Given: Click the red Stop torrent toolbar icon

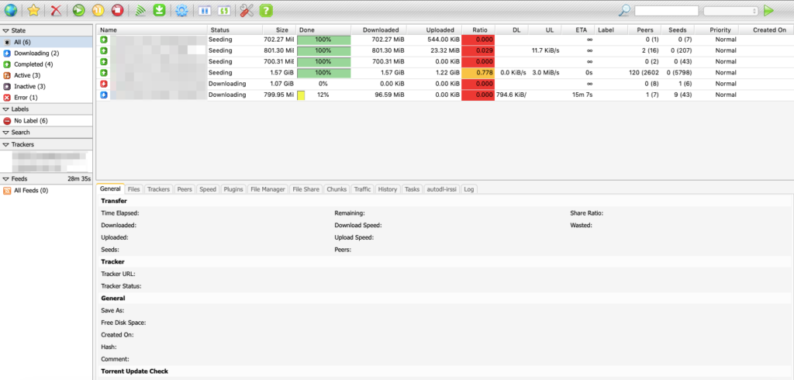Looking at the screenshot, I should pos(118,9).
